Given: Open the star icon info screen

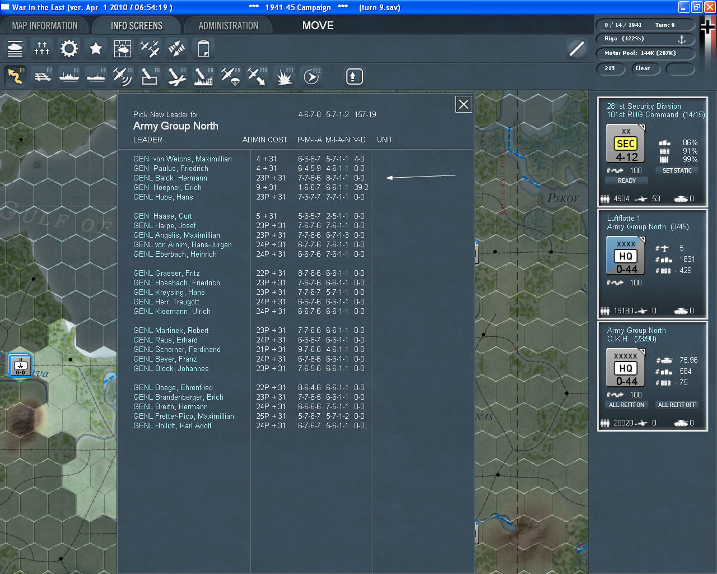Looking at the screenshot, I should [96, 49].
